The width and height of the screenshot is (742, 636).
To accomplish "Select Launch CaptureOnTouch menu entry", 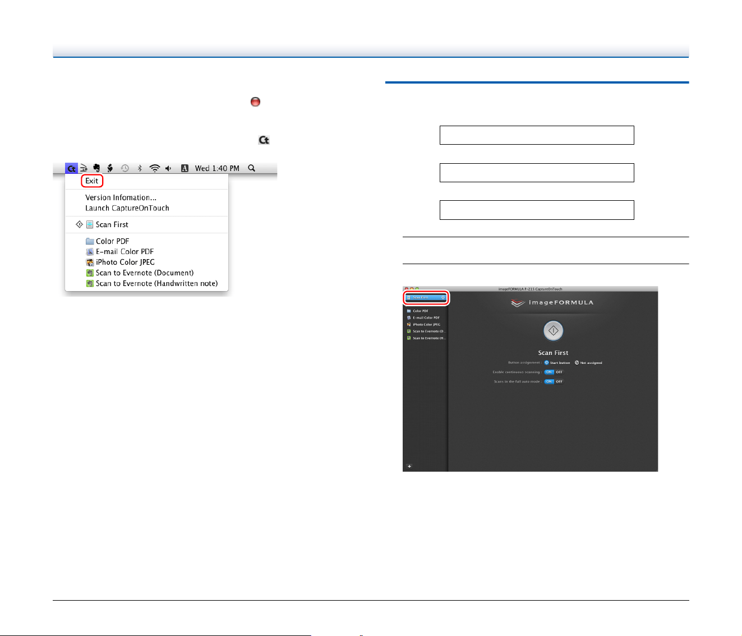I will point(127,208).
